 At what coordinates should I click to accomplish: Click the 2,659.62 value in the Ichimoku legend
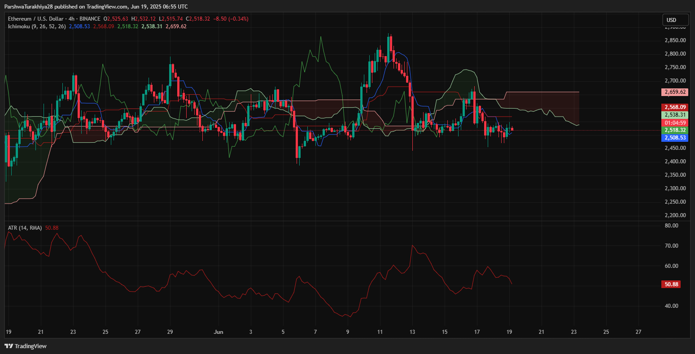176,26
